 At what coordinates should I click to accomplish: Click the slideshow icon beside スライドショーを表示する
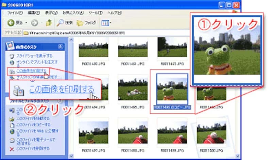12,56
